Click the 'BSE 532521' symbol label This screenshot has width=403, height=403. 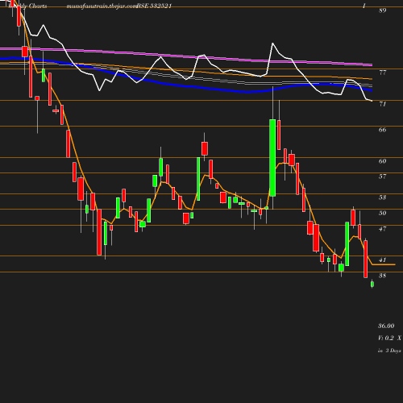point(154,6)
